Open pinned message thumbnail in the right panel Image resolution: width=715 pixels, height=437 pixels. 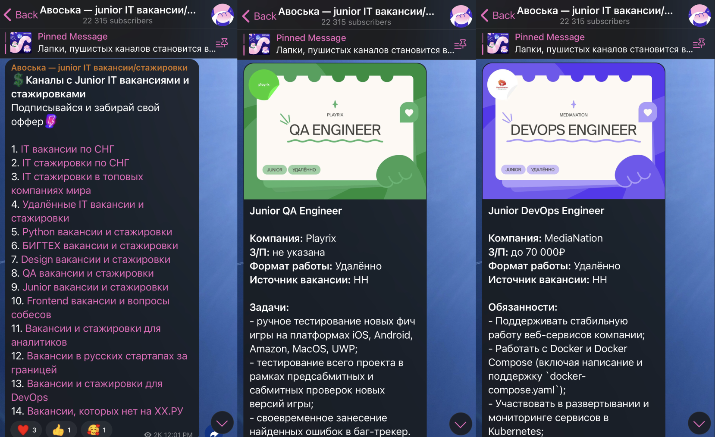tap(498, 43)
